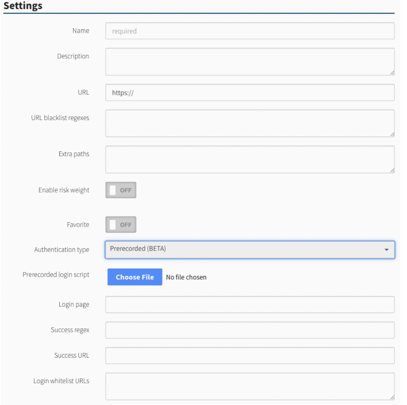The image size is (407, 405).
Task: Click the 'No file chosen' text
Action: tap(186, 277)
